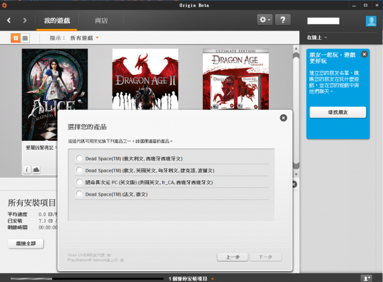Open the 商店 tab
383x282 pixels.
(x=101, y=20)
